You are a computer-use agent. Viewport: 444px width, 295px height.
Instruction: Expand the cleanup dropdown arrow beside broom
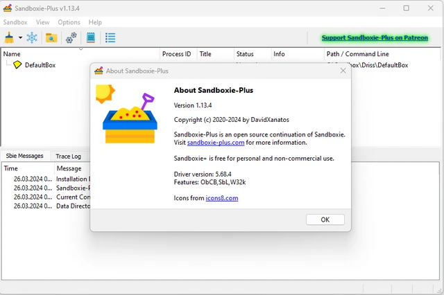point(20,37)
